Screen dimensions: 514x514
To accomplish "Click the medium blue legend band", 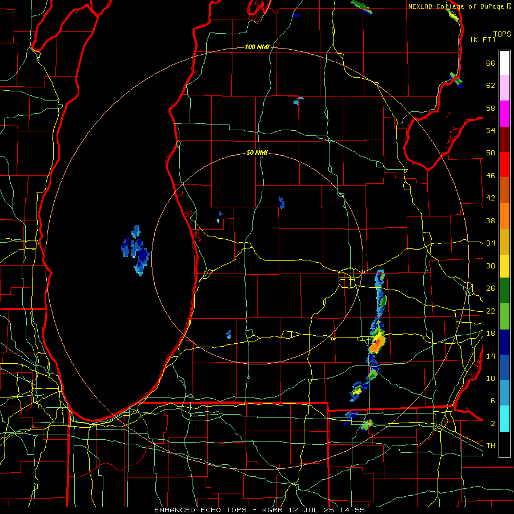I will click(x=504, y=367).
